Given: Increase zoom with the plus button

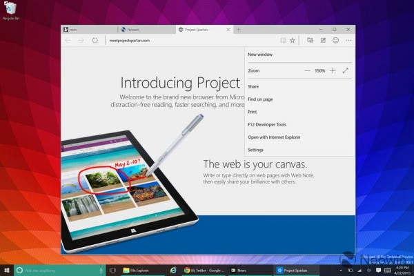Looking at the screenshot, I should coord(333,70).
